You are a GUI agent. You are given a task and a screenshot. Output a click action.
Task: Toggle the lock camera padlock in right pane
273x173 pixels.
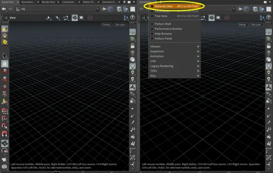pos(268,46)
